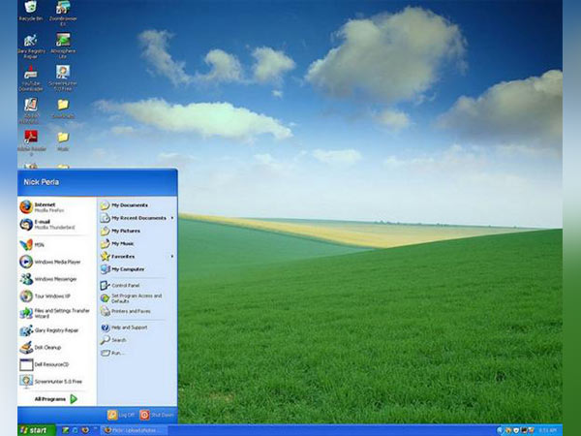This screenshot has height=436, width=581.
Task: Click the green Z Quick Launch icon
Action: click(66, 430)
